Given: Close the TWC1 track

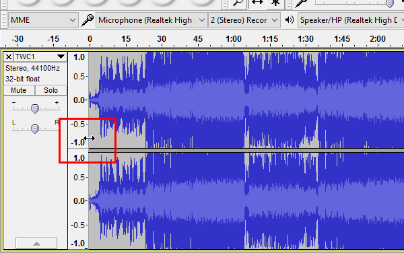Looking at the screenshot, I should 9,57.
